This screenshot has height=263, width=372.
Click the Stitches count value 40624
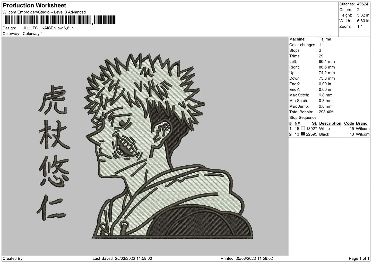click(362, 4)
